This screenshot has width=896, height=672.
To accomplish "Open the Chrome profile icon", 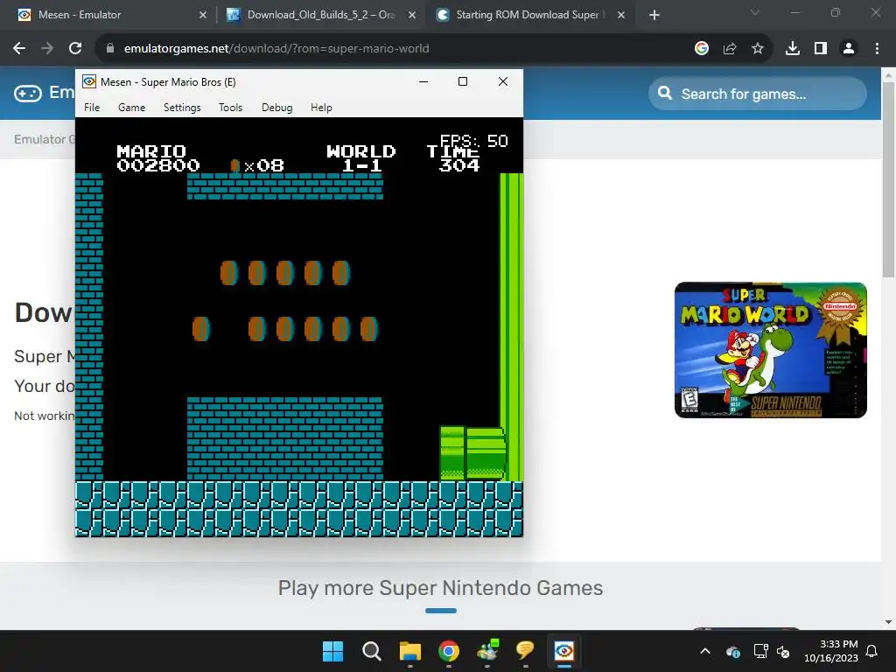I will pos(849,49).
